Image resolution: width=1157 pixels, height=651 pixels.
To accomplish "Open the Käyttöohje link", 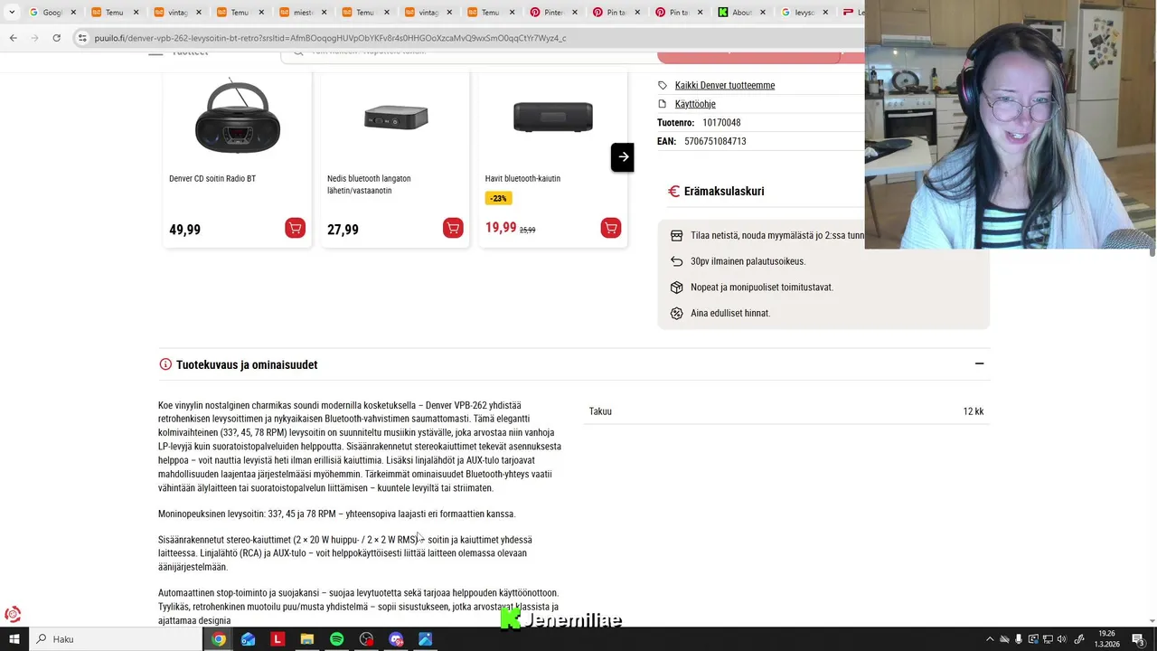I will (695, 104).
